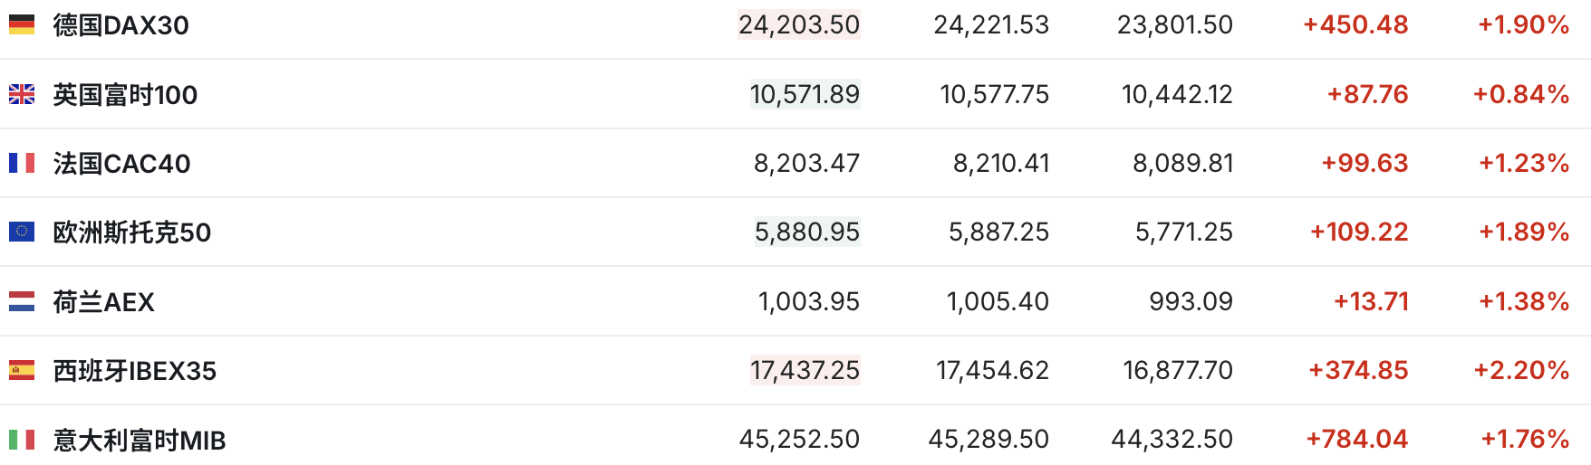Open the 欧洲斯托克50 index link
Image resolution: width=1591 pixels, height=465 pixels.
coord(131,232)
